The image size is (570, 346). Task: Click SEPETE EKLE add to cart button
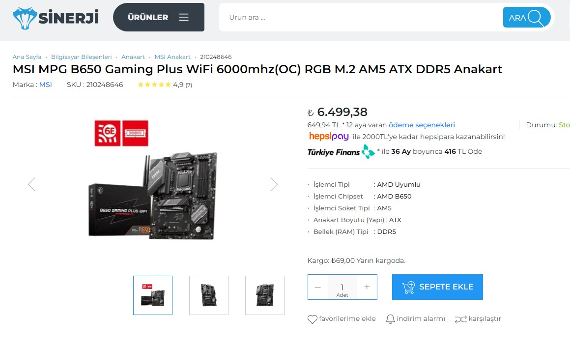pos(437,287)
